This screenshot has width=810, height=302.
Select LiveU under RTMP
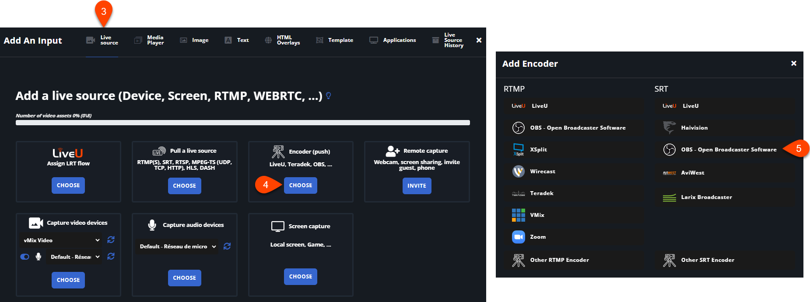574,106
